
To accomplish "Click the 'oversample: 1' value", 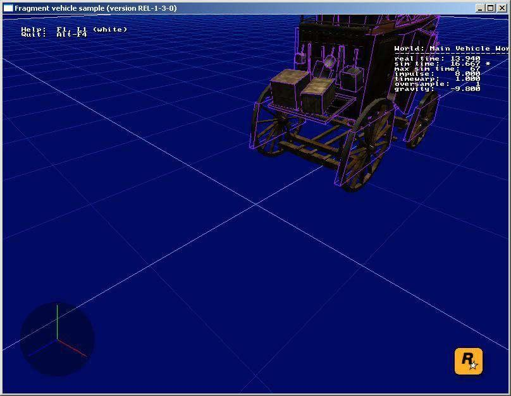I will click(437, 83).
